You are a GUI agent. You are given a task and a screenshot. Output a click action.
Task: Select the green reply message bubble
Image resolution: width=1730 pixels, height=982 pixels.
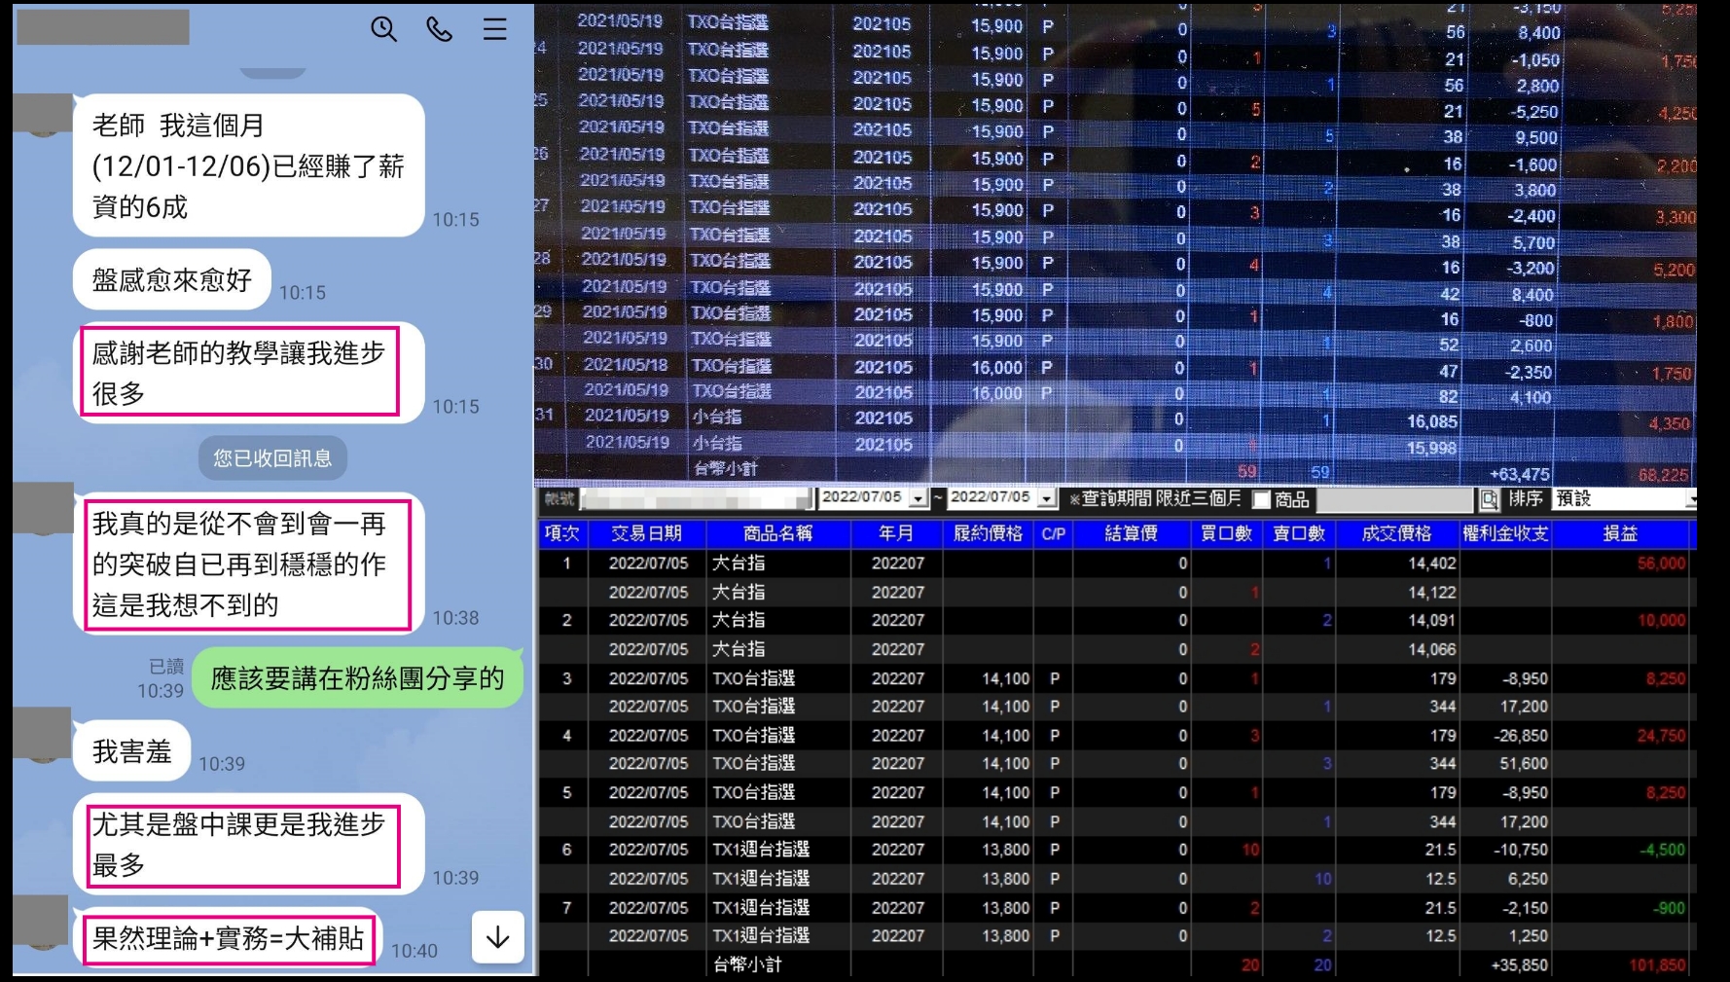pos(357,677)
